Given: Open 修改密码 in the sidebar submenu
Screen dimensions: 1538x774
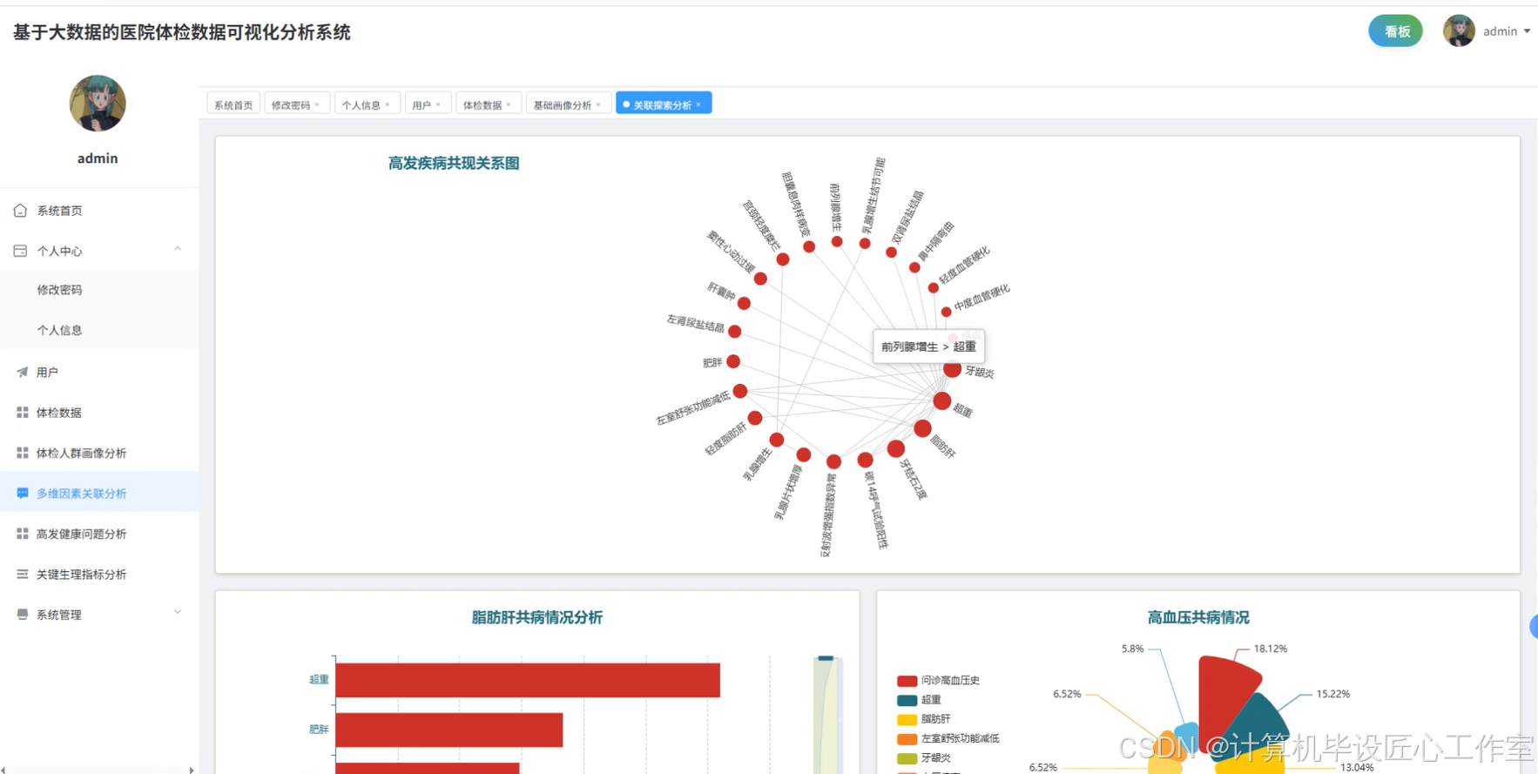Looking at the screenshot, I should (x=59, y=290).
